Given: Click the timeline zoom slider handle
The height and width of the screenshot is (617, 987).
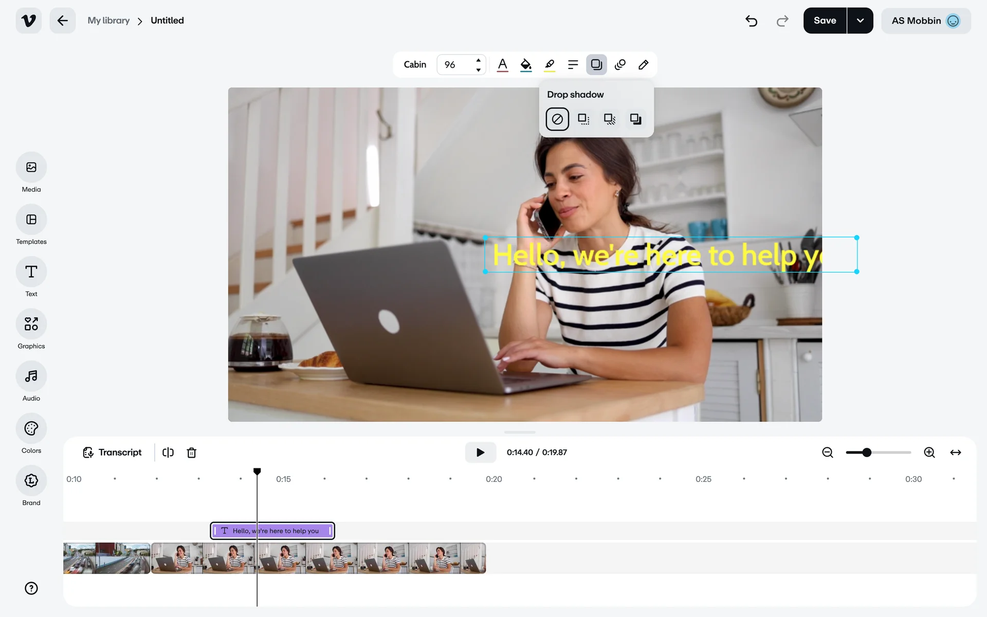Looking at the screenshot, I should tap(867, 452).
